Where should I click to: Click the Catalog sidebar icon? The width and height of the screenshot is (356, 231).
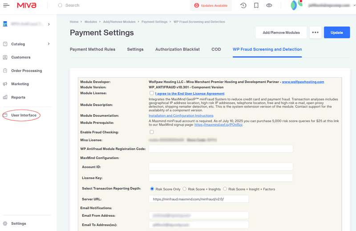pos(5,44)
